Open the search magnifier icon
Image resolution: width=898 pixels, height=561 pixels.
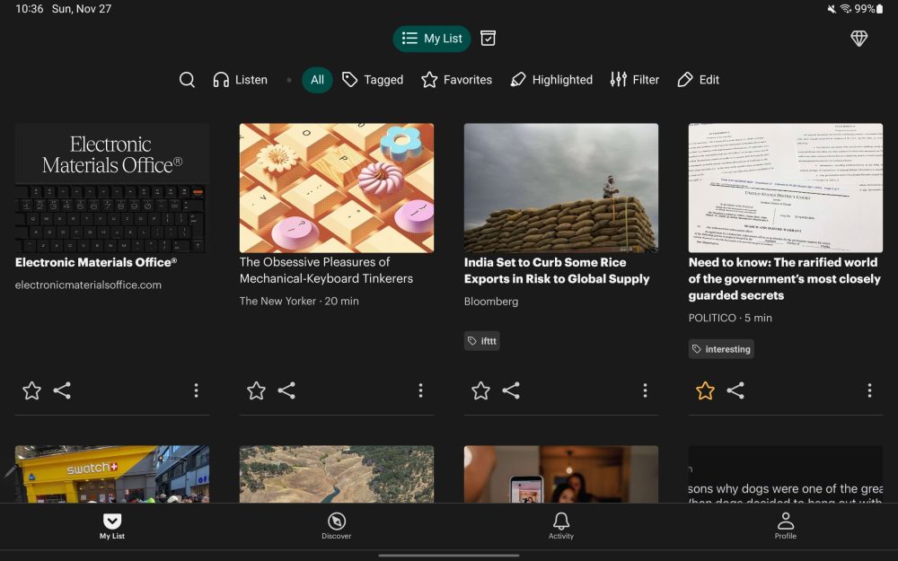187,80
